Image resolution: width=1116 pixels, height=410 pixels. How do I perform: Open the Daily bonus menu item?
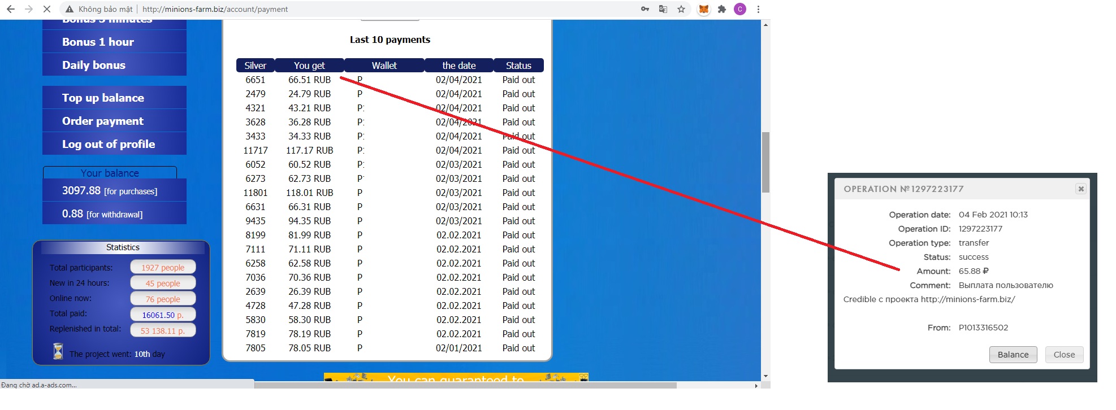tap(114, 65)
